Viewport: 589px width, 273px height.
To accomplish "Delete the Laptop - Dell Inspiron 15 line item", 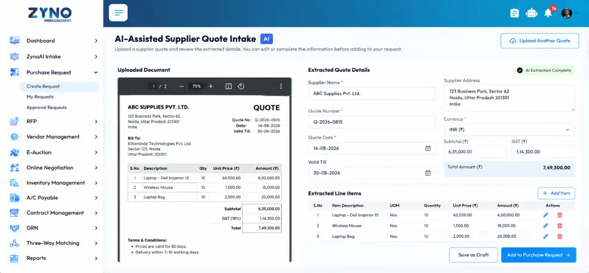I will coord(560,215).
